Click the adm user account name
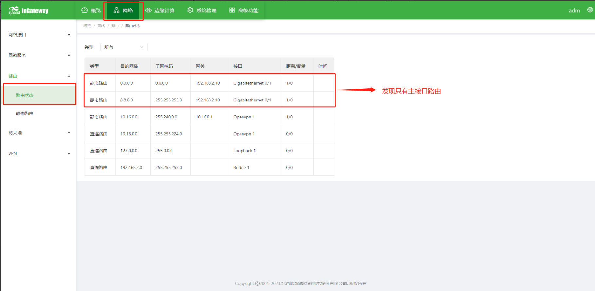This screenshot has height=291, width=595. 574,10
